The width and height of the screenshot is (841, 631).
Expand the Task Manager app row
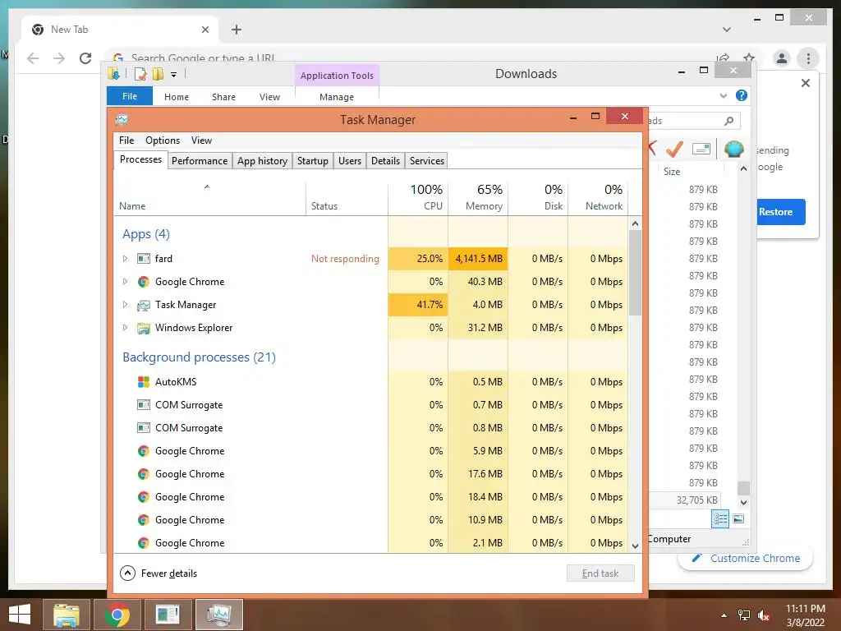pos(125,305)
